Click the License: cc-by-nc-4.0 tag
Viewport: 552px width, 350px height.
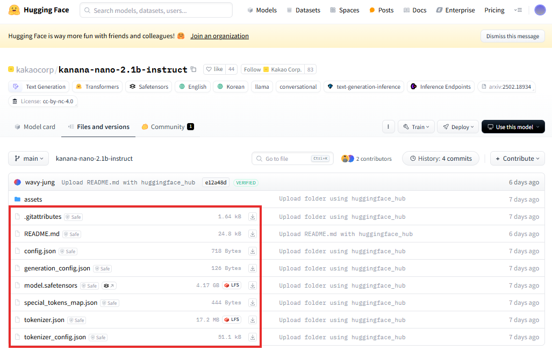tap(43, 102)
